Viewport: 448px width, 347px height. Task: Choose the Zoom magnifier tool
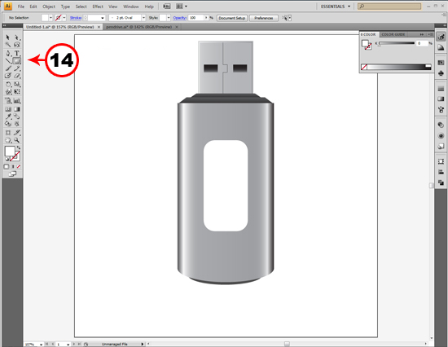(17, 140)
